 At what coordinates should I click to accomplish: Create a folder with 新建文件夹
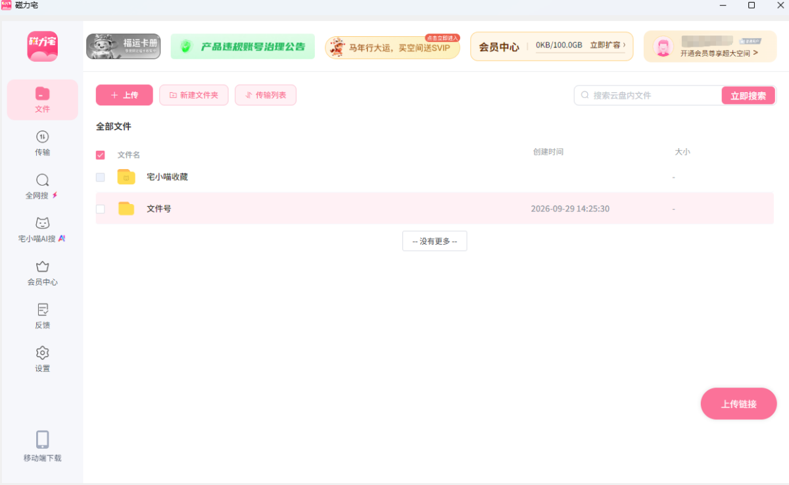193,95
